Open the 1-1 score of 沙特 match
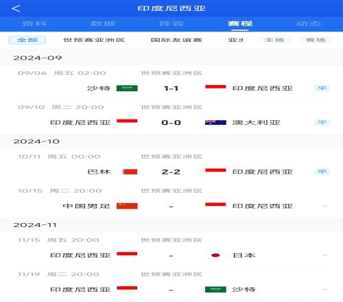This screenshot has height=302, width=343. 171,89
